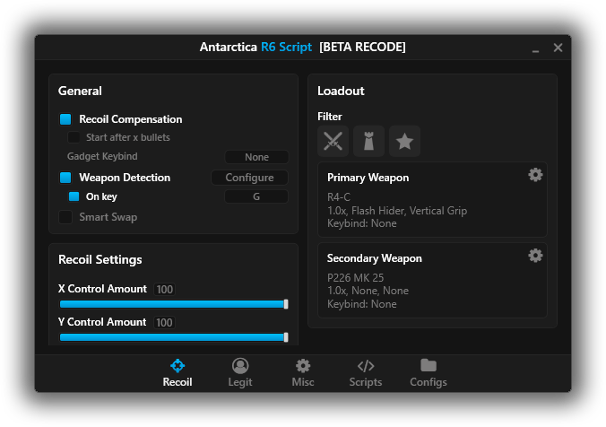Open Primary Weapon gear settings

coord(535,175)
